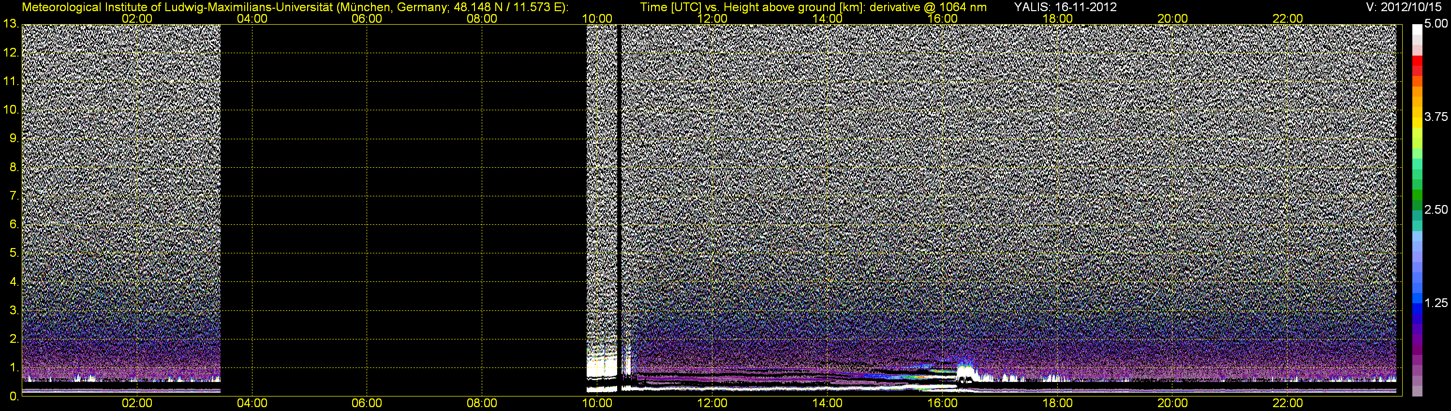Viewport: 1451px width, 411px height.
Task: Click the 02:00 label on the top time axis
Action: point(137,18)
